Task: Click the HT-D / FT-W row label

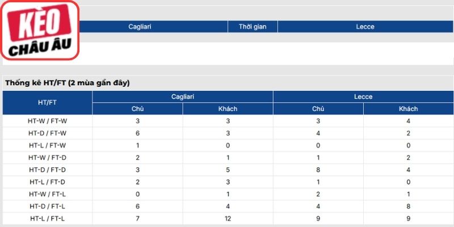Action: [x=47, y=133]
